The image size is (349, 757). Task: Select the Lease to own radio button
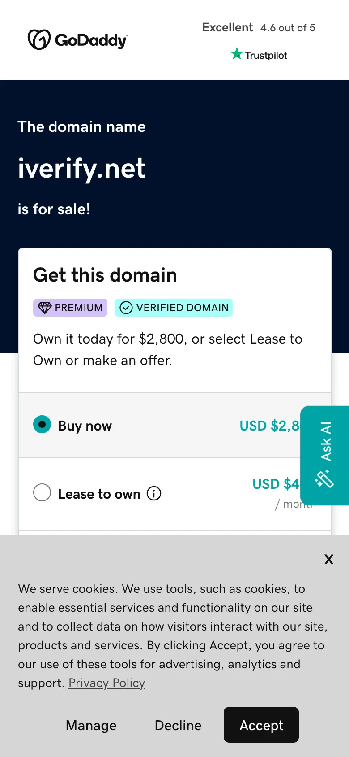tap(42, 492)
